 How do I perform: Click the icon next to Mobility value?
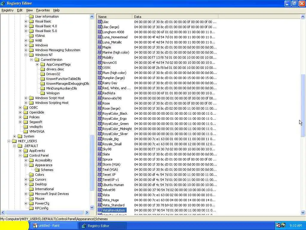(100, 57)
